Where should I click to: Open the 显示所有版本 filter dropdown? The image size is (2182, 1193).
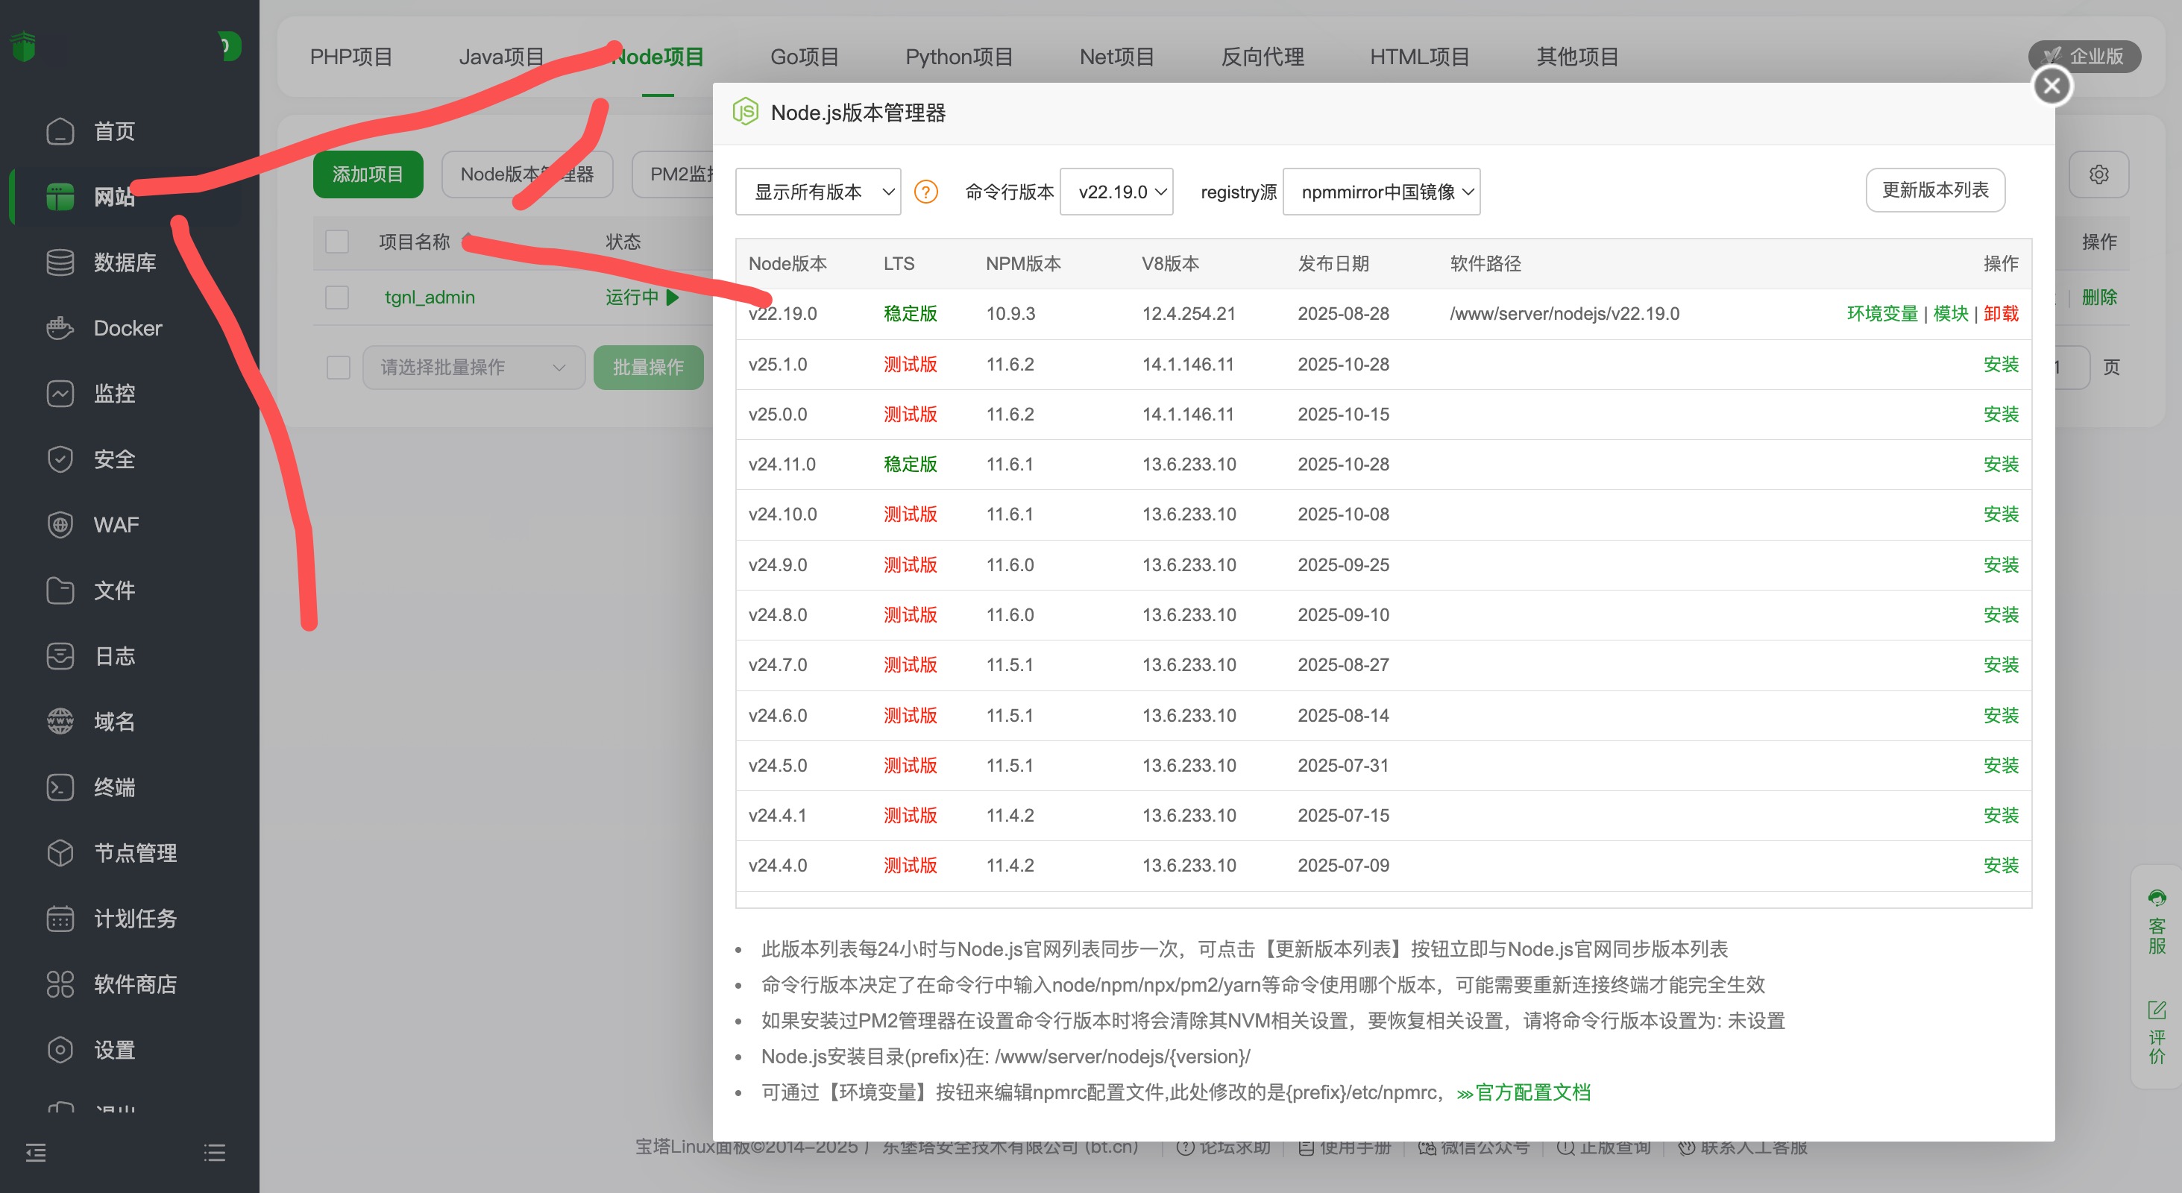tap(817, 192)
